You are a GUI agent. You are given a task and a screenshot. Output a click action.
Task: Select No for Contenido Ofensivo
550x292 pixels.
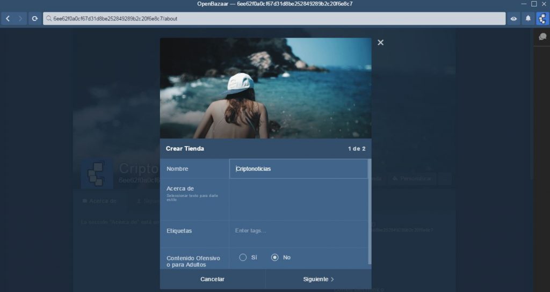[x=274, y=257]
